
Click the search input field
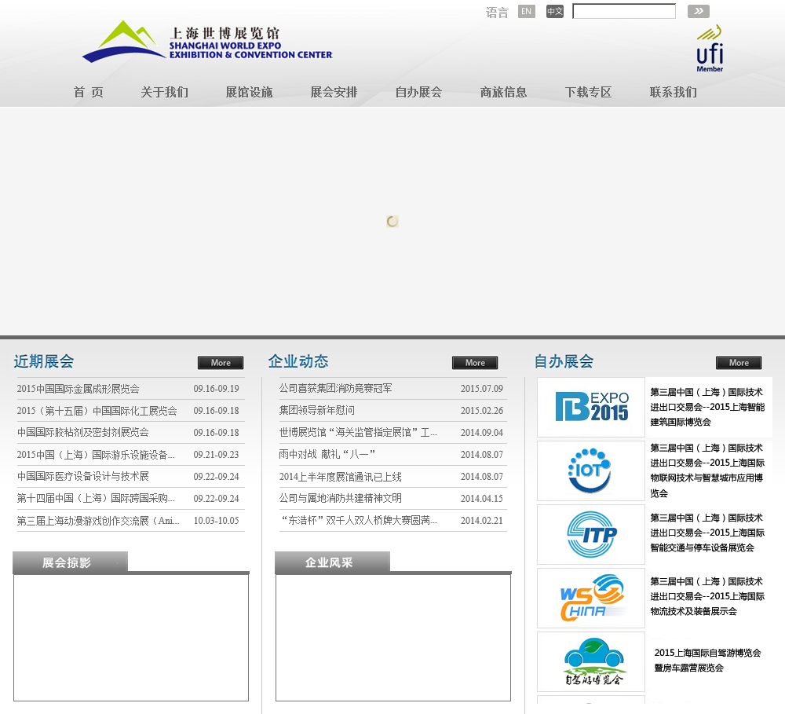tap(624, 11)
